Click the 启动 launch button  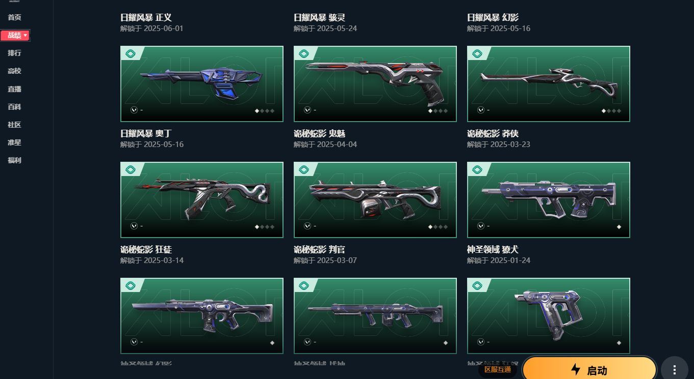click(589, 369)
